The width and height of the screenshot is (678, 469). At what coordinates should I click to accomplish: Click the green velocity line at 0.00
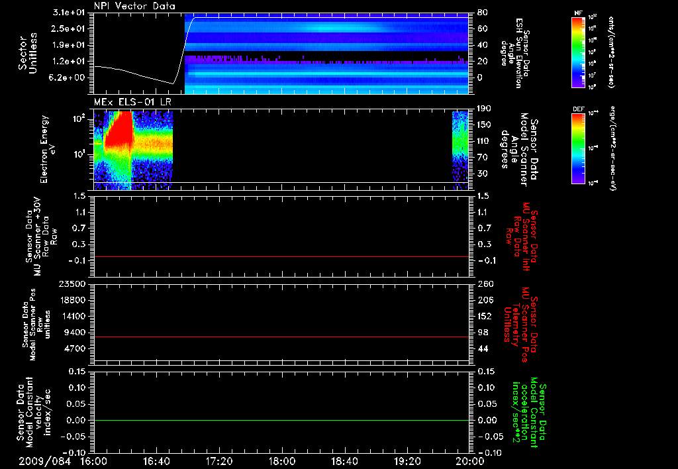pos(281,420)
